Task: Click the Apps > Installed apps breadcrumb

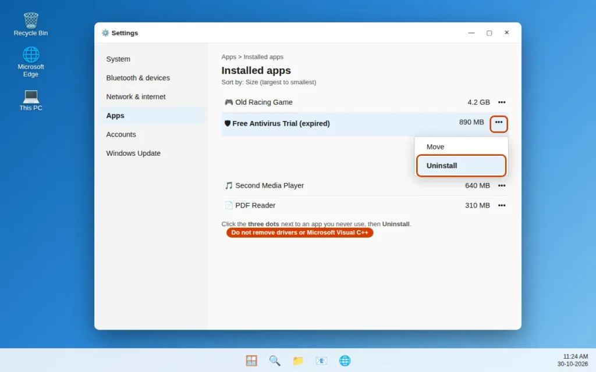Action: tap(253, 57)
